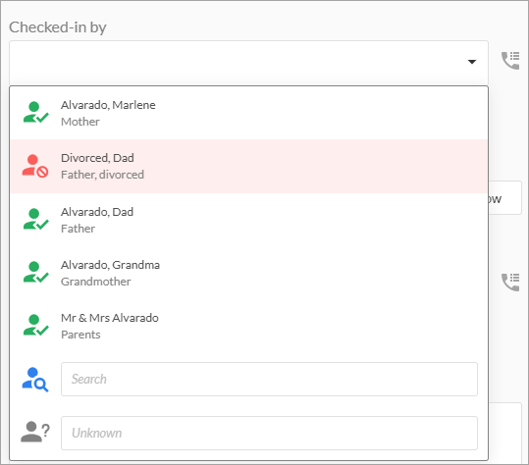Choose Alvarado, Dad as checker-in
The height and width of the screenshot is (465, 529).
[x=248, y=220]
